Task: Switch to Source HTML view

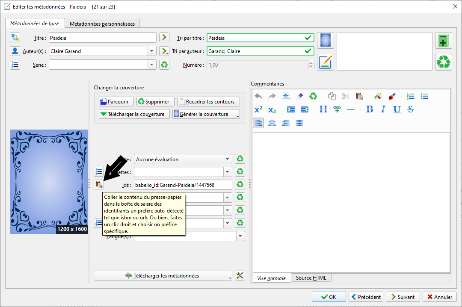Action: point(311,277)
